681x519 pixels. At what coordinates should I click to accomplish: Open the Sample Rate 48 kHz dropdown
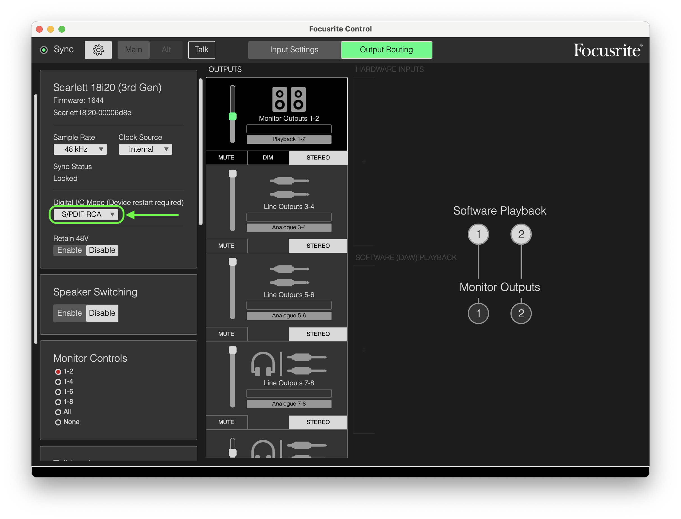coord(80,149)
